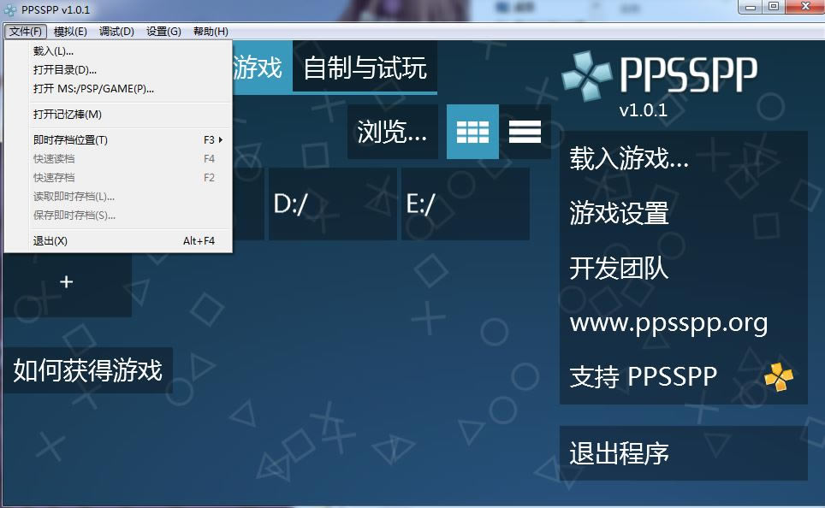Choose 载入(L)... from File menu

pos(53,51)
